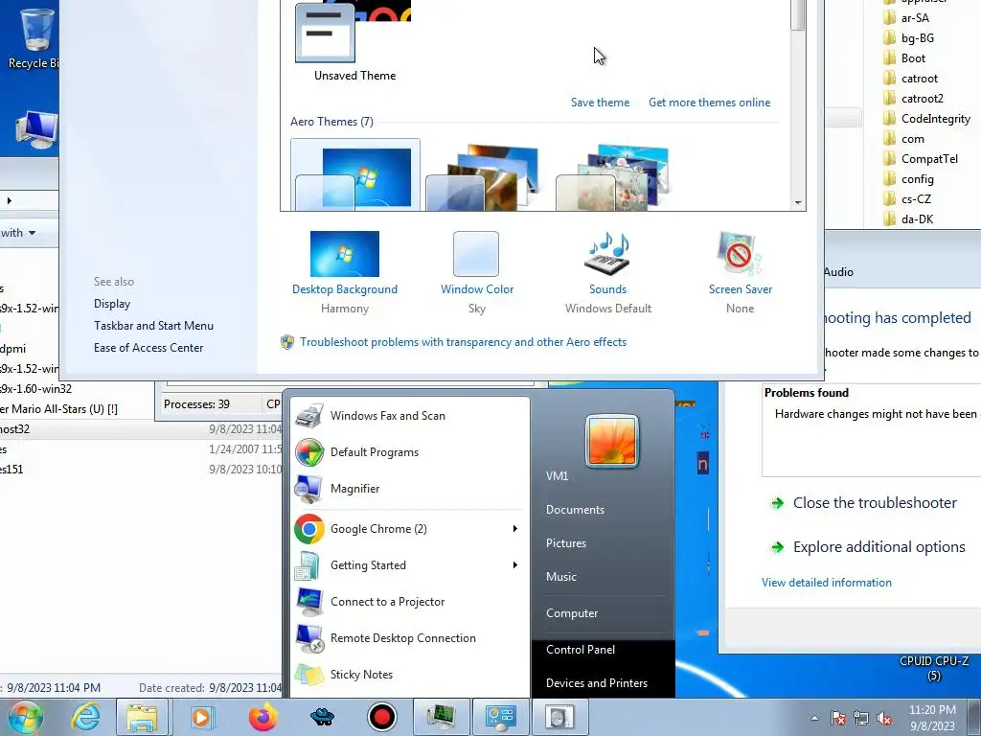Switch to Task Manager taskbar icon
The width and height of the screenshot is (981, 736).
point(441,717)
